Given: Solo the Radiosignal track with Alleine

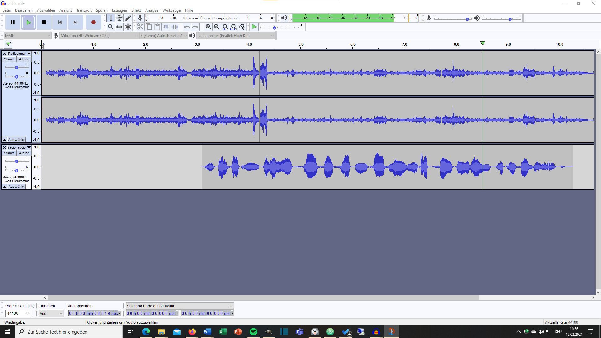Looking at the screenshot, I should click(x=24, y=59).
